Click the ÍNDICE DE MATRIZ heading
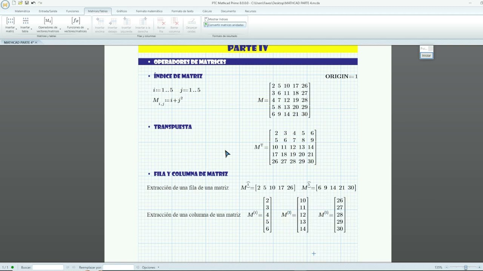 pyautogui.click(x=178, y=76)
